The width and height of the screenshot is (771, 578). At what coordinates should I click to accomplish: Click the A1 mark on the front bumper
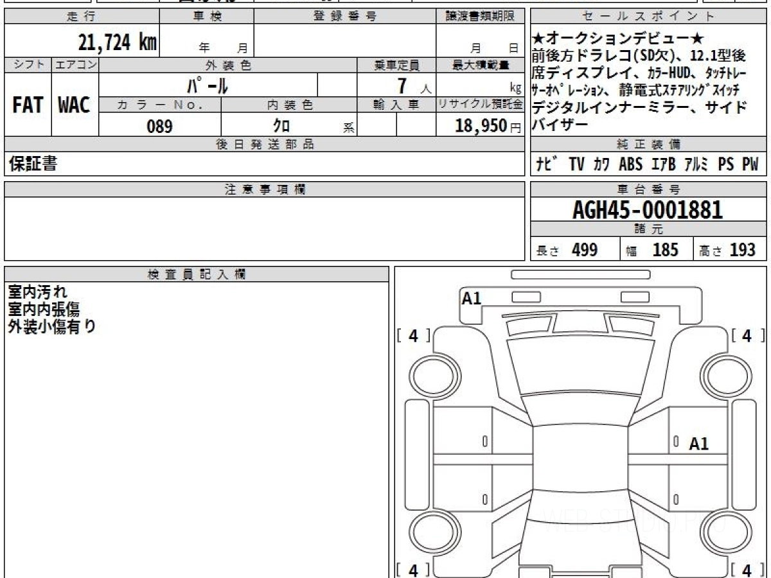point(471,298)
